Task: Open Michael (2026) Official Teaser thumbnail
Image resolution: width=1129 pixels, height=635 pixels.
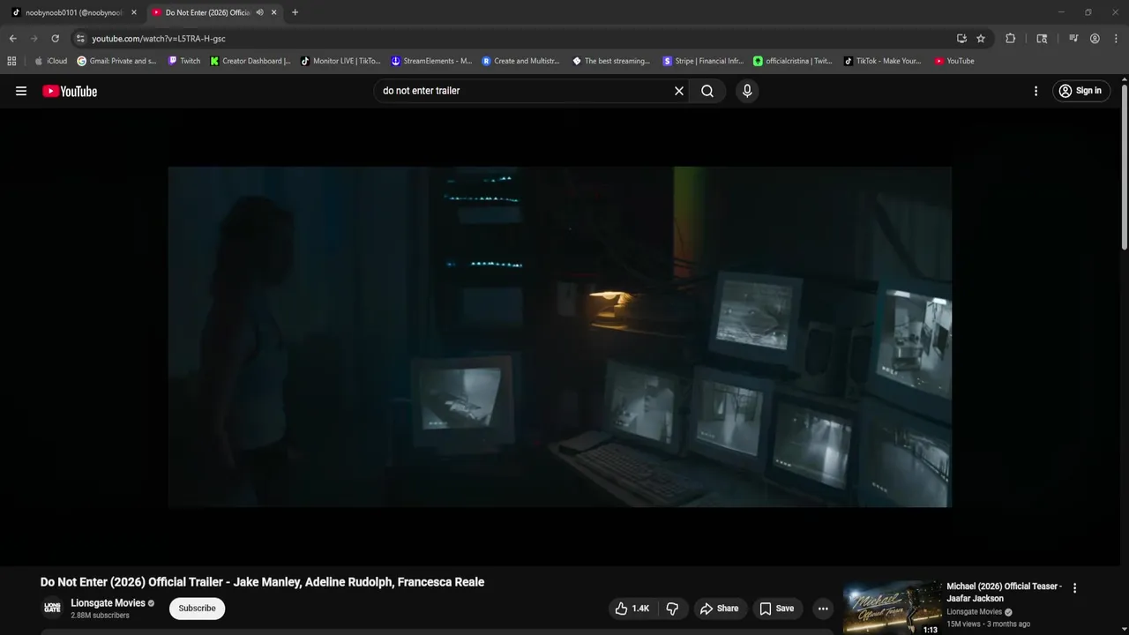Action: (x=892, y=608)
